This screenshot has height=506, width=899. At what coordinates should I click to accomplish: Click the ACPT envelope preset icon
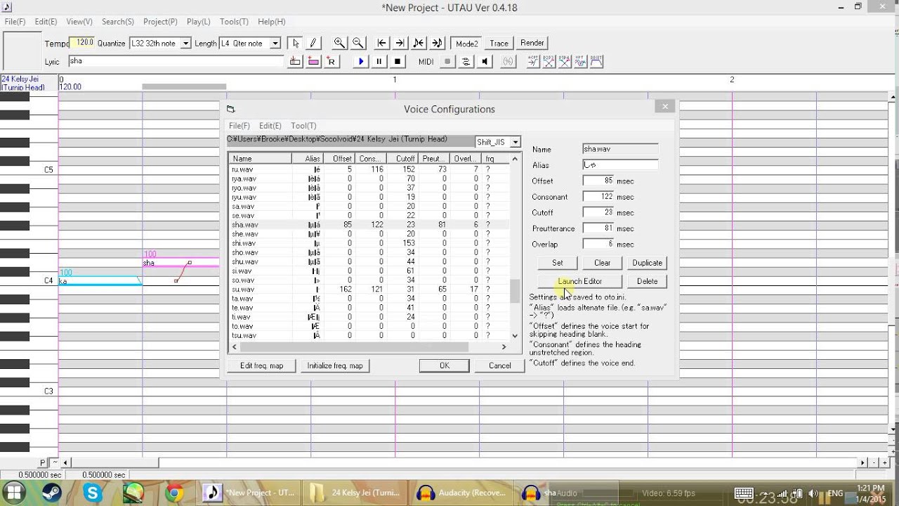pos(533,62)
